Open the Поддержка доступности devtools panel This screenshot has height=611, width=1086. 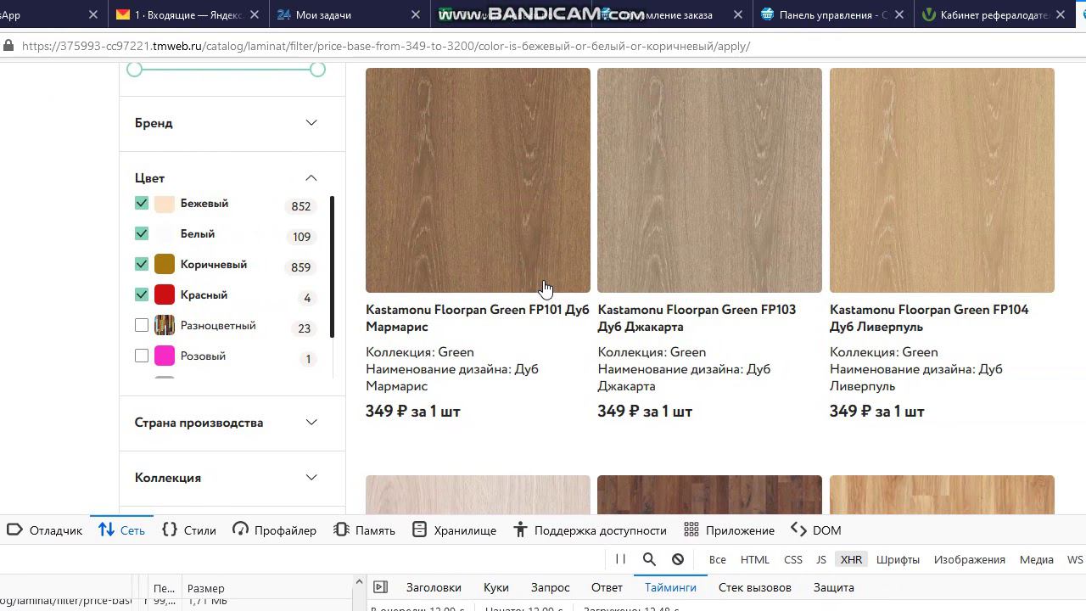(590, 530)
